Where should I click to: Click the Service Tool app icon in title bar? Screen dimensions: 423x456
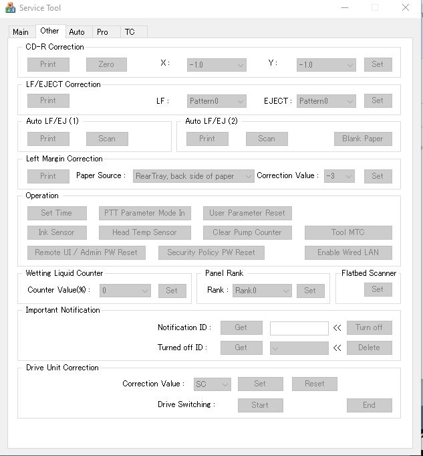[10, 8]
